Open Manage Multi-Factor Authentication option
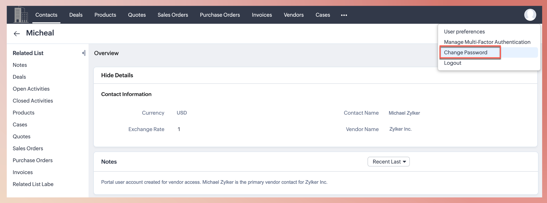547x203 pixels. click(487, 42)
